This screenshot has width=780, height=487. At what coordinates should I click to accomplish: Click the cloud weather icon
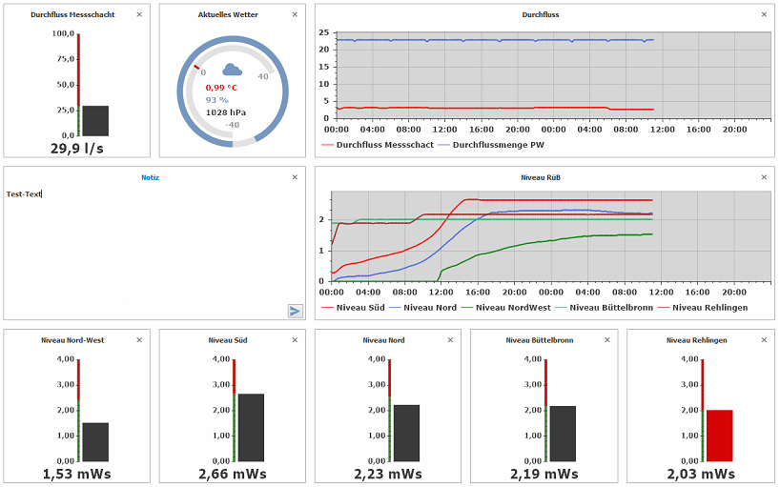(x=232, y=70)
